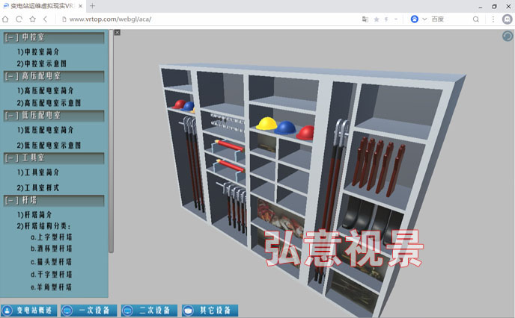
Task: Close the 变电站运维虚拟现实VR tab
Action: [x=81, y=6]
